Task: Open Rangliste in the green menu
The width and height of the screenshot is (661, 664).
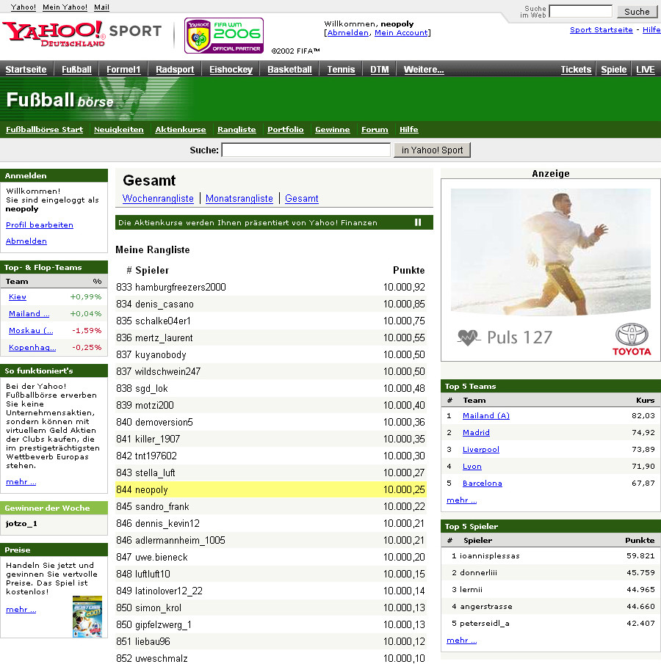Action: click(236, 130)
